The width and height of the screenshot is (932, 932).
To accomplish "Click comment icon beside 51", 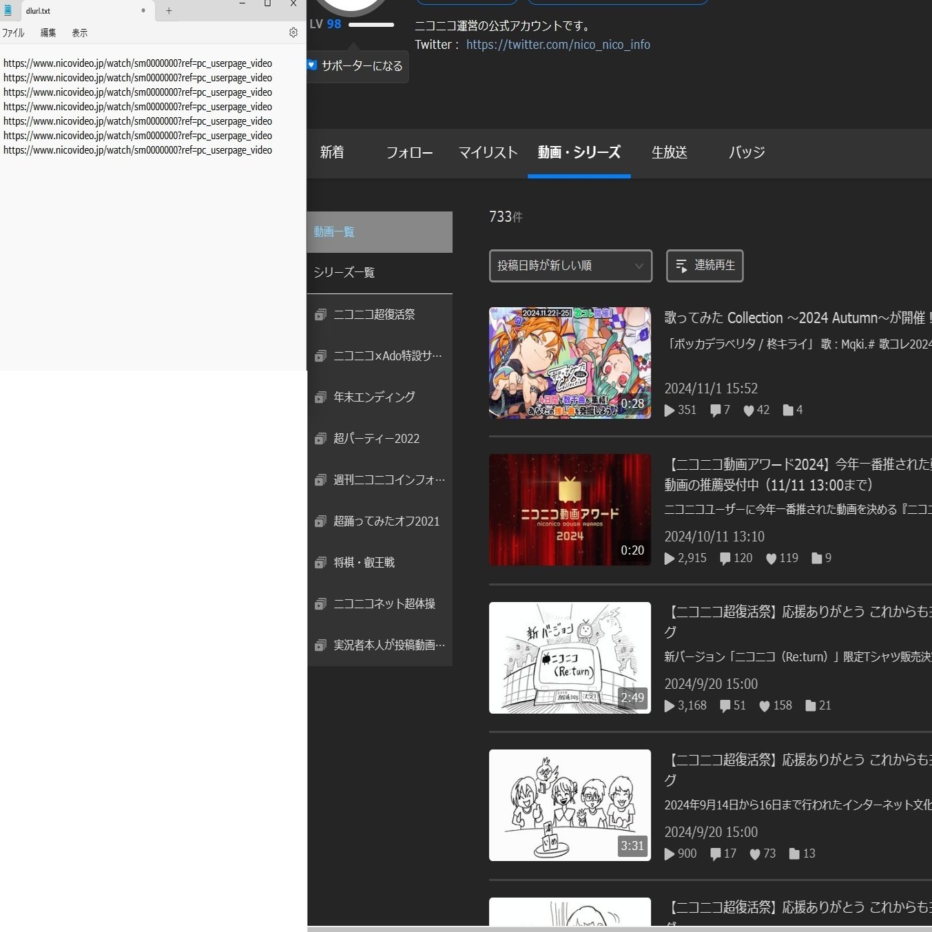I will coord(725,706).
